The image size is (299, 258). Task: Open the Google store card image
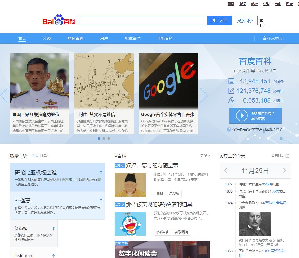tap(168, 81)
